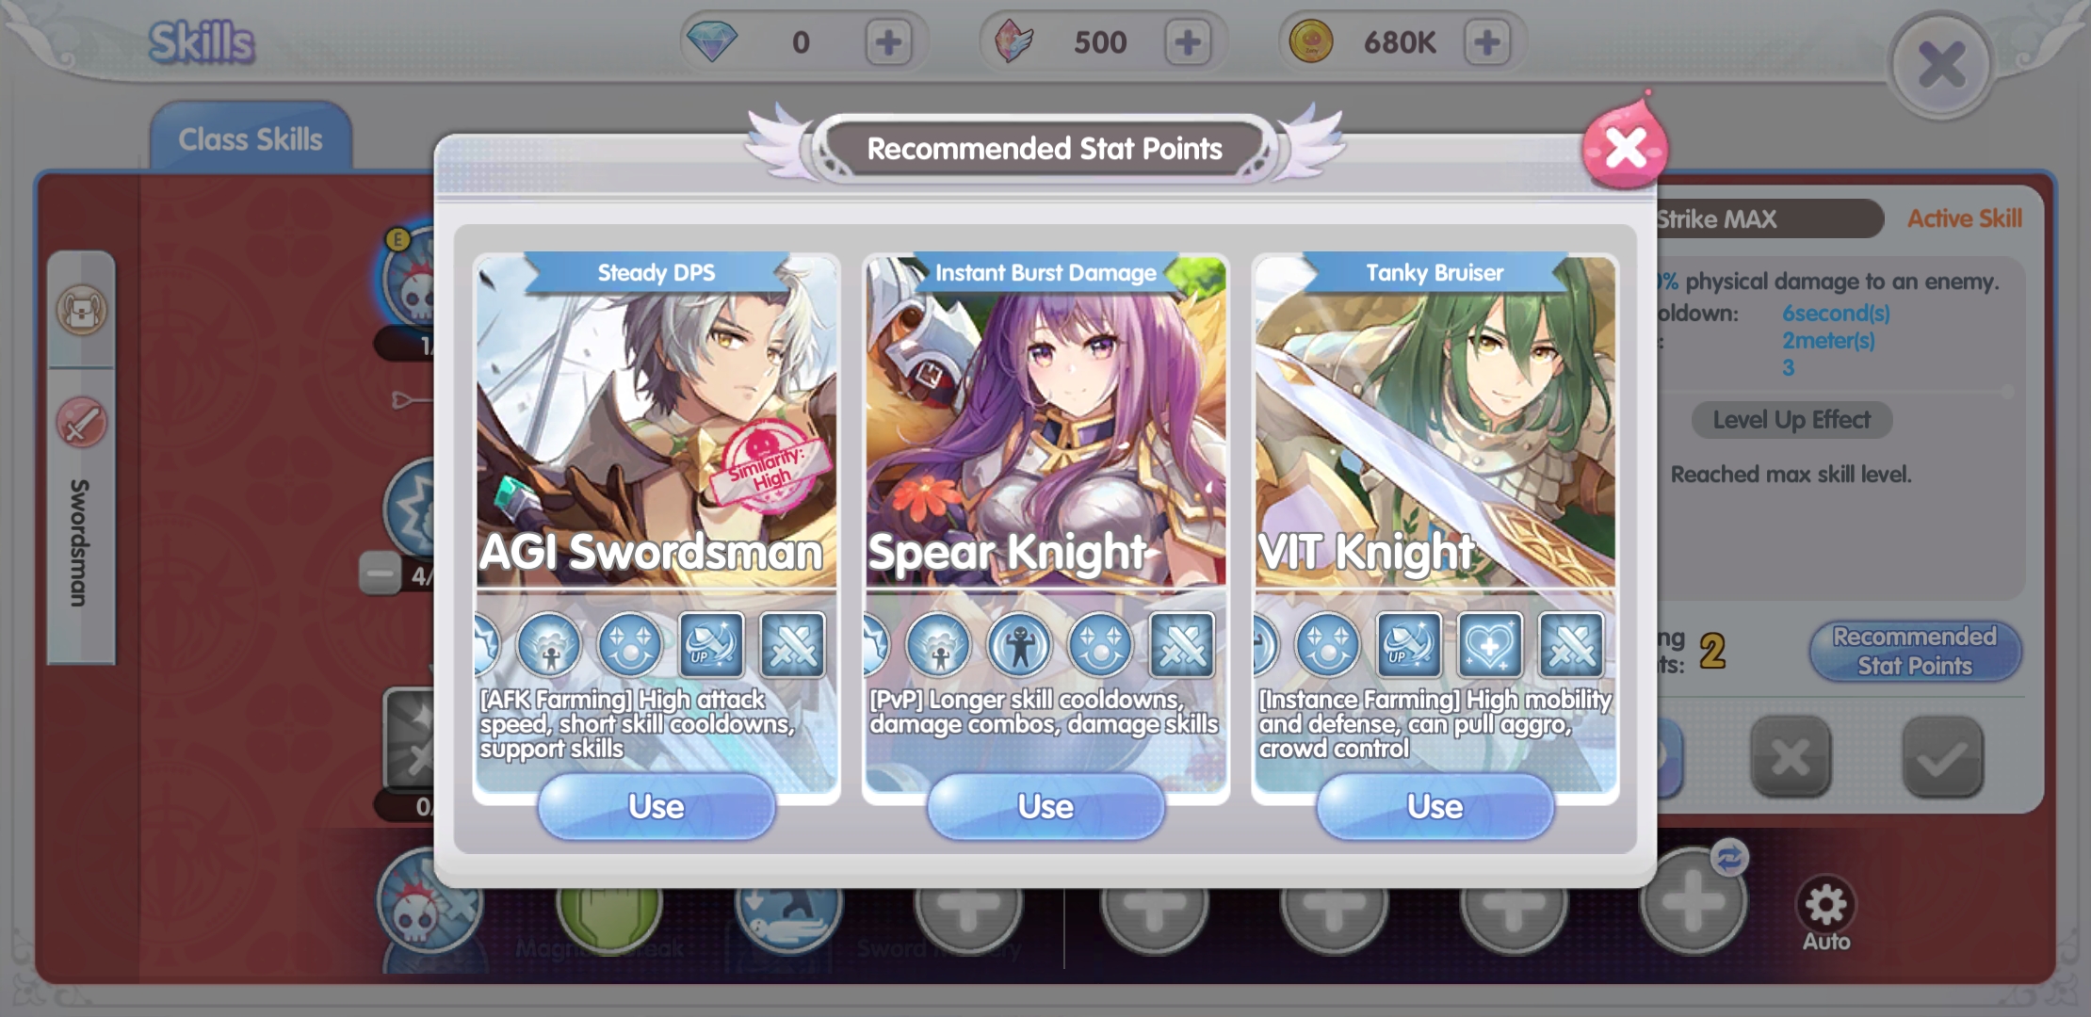
Task: Swap skill slots with the refresh icon
Action: (x=1729, y=858)
